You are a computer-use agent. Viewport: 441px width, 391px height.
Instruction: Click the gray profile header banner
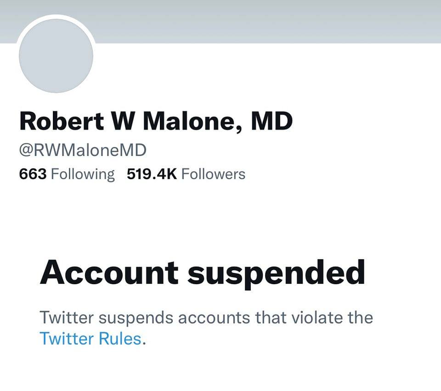pos(266,21)
